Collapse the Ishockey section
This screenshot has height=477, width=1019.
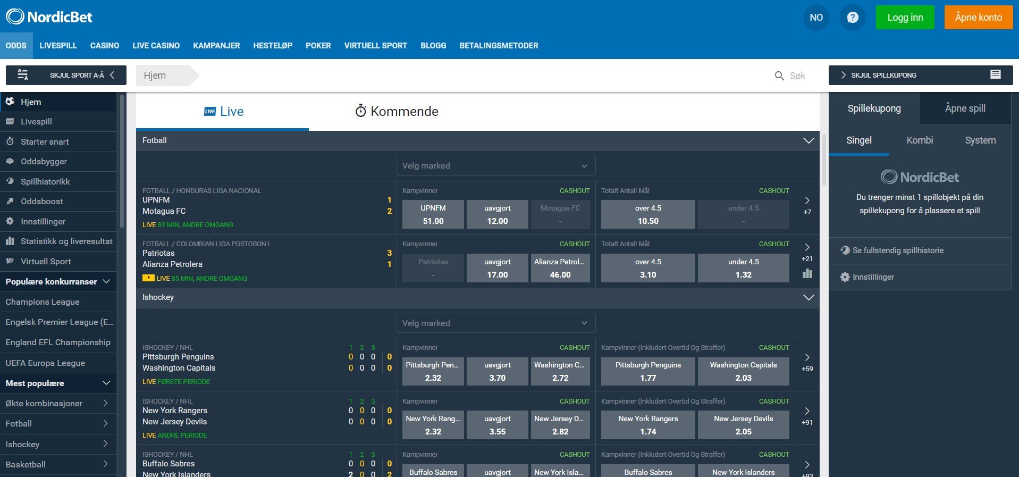809,297
